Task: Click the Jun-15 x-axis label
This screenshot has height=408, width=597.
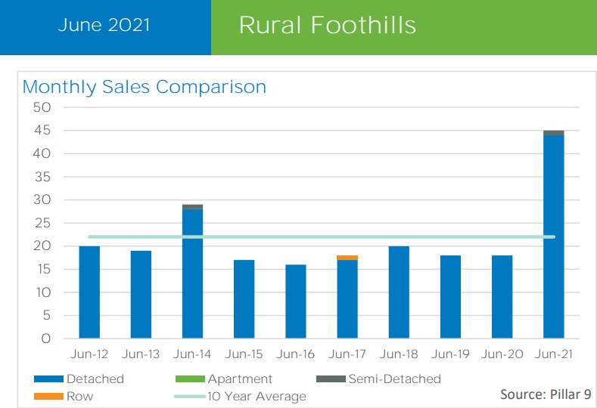Action: [x=244, y=355]
